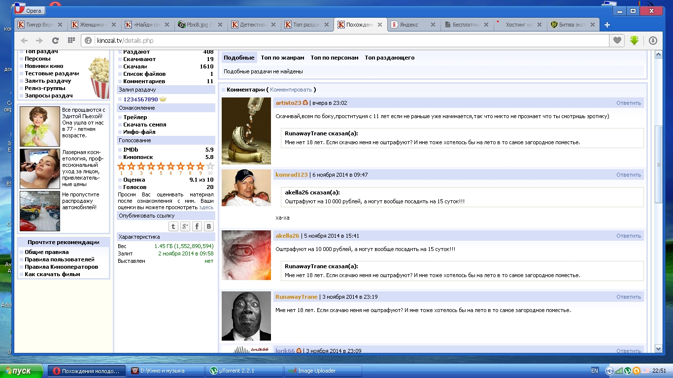This screenshot has width=673, height=378.
Task: Click the green download arrow extension icon
Action: (x=635, y=41)
